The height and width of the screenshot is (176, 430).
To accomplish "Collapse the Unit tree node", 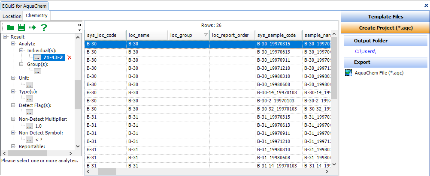I will [x=14, y=78].
